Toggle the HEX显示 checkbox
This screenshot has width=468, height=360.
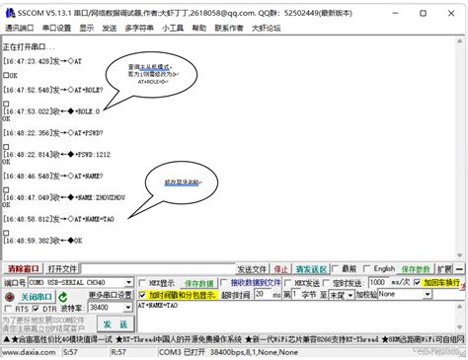tap(142, 283)
